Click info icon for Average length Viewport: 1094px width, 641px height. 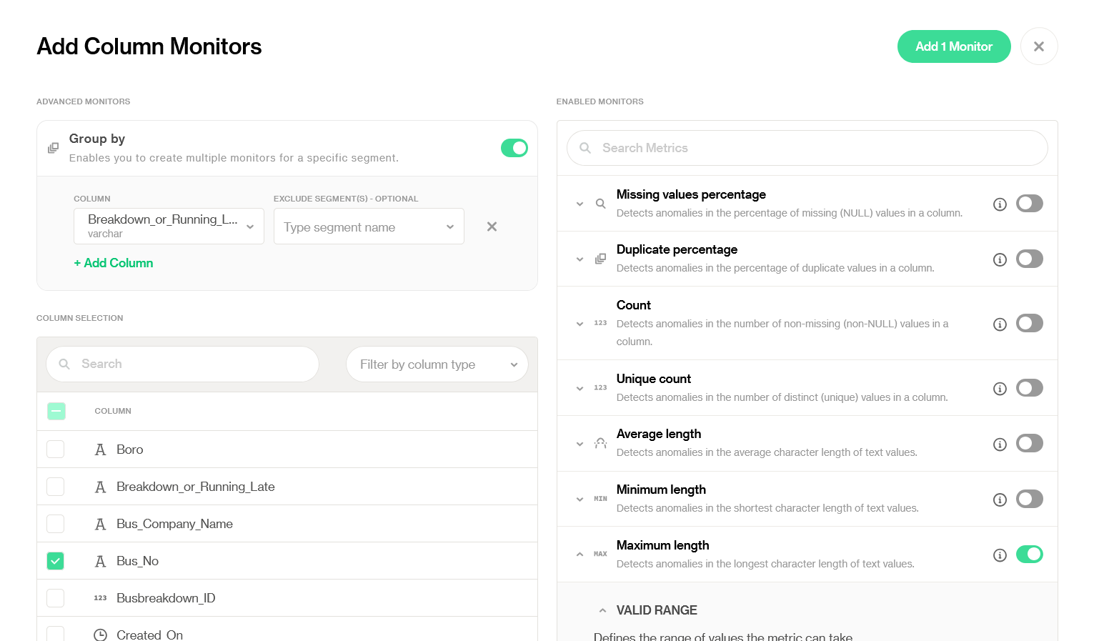[1000, 444]
